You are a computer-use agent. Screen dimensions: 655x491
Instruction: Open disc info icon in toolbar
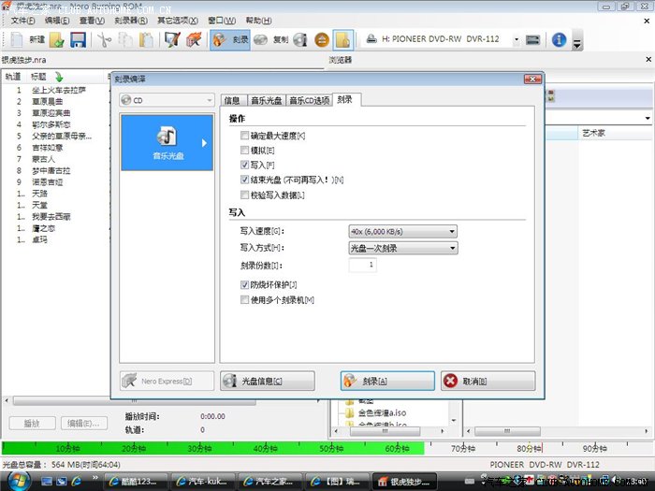300,40
